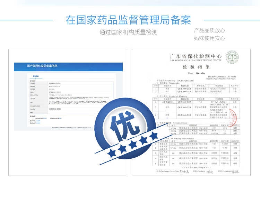The width and height of the screenshot is (260, 205).
Task: Click the title 广东省保化检测中心
Action: tap(196, 56)
